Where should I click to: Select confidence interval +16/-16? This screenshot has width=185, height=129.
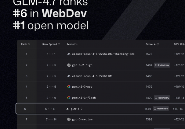tap(178, 109)
